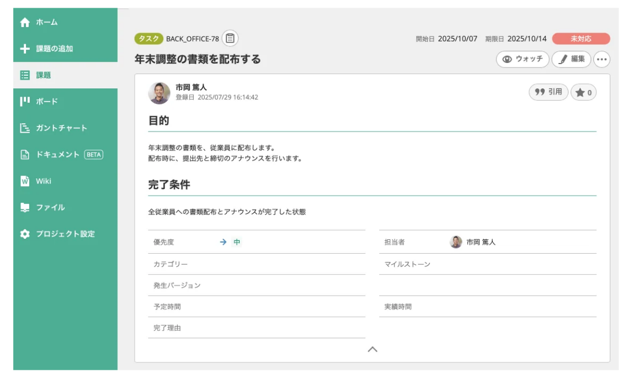Click registration timestamp 2025/07/29 16:14:42

pyautogui.click(x=228, y=97)
